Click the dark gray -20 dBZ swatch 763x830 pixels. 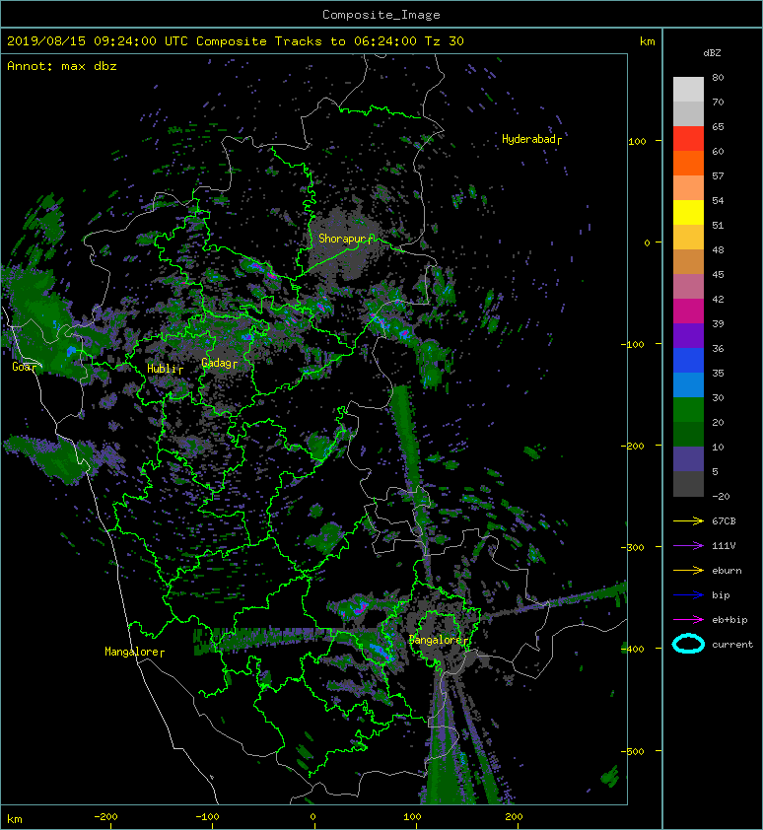click(688, 484)
